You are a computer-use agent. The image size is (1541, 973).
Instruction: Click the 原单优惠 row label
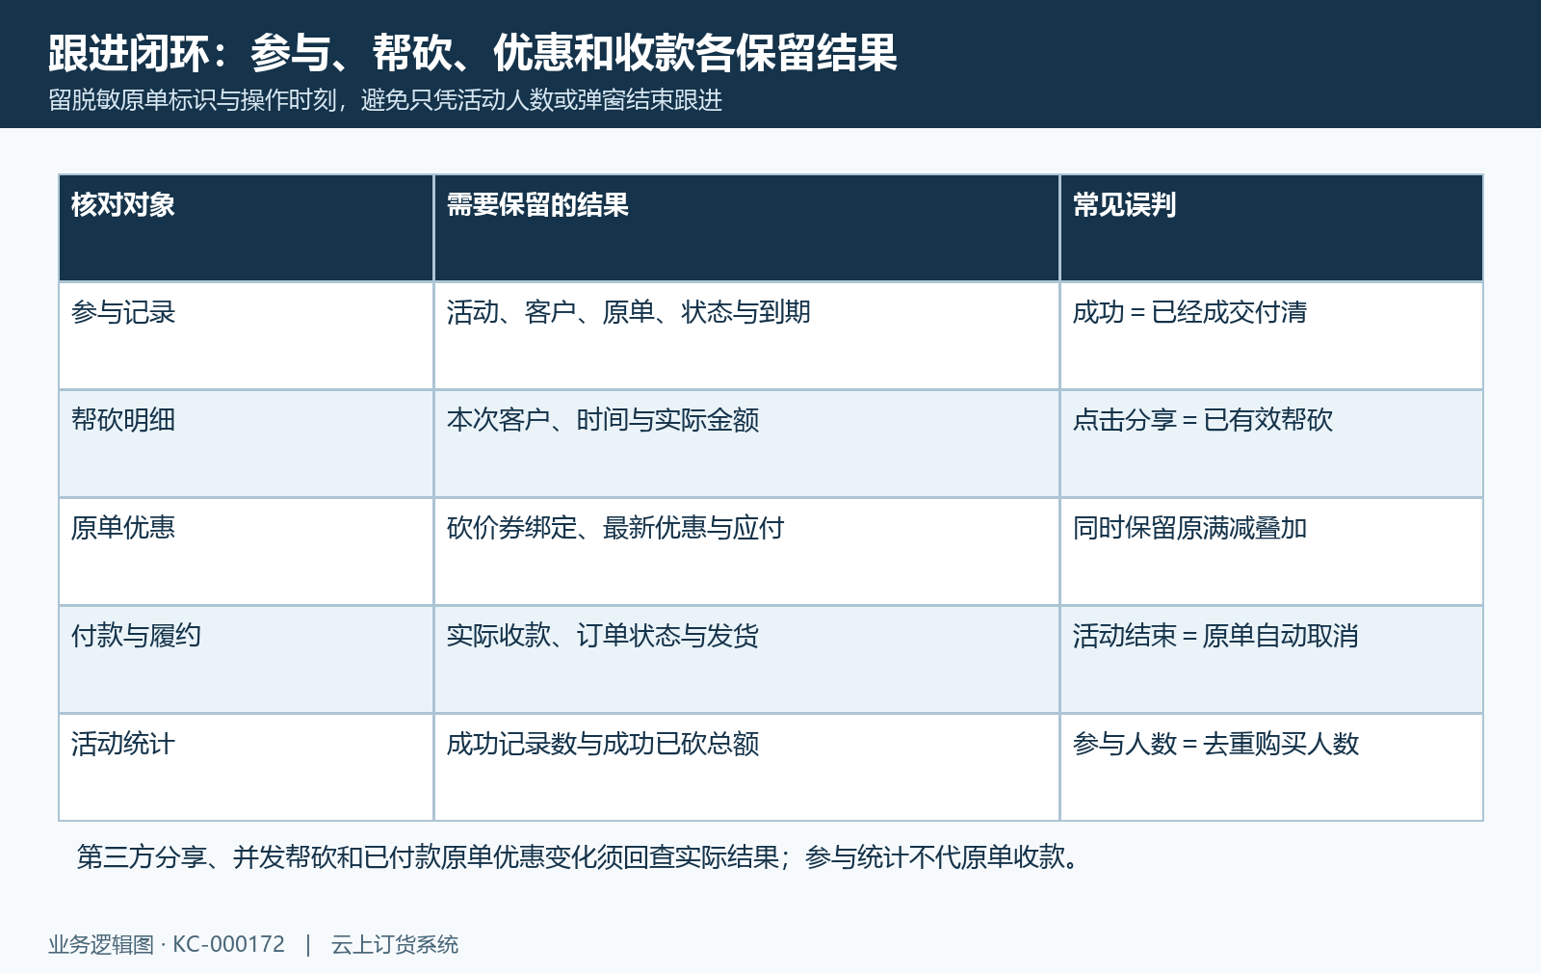247,552
